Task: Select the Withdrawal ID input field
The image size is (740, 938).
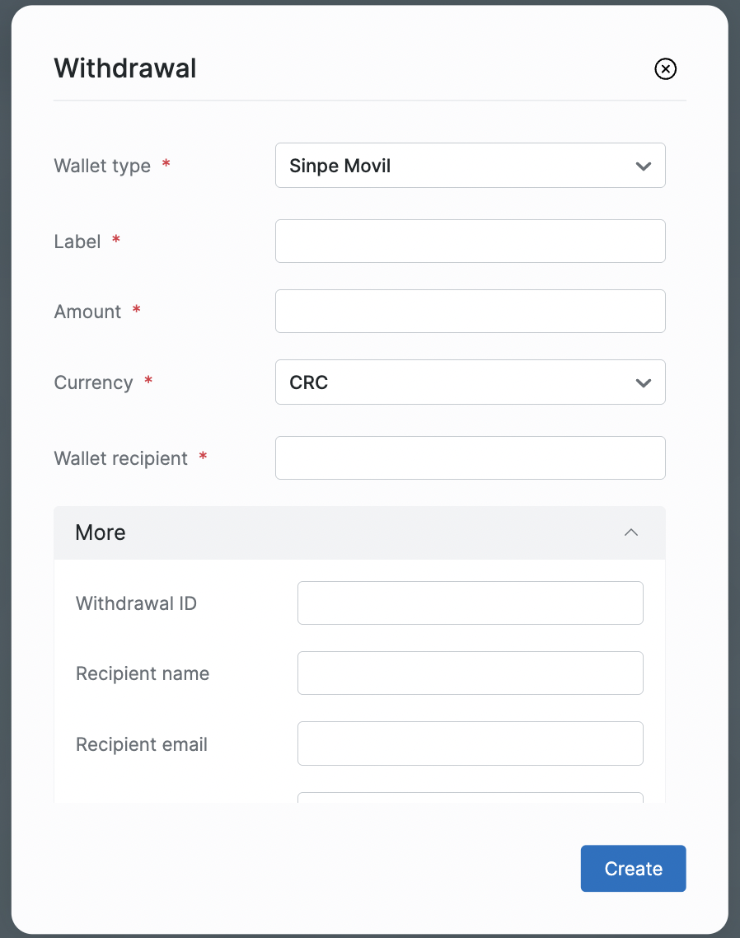Action: point(470,603)
